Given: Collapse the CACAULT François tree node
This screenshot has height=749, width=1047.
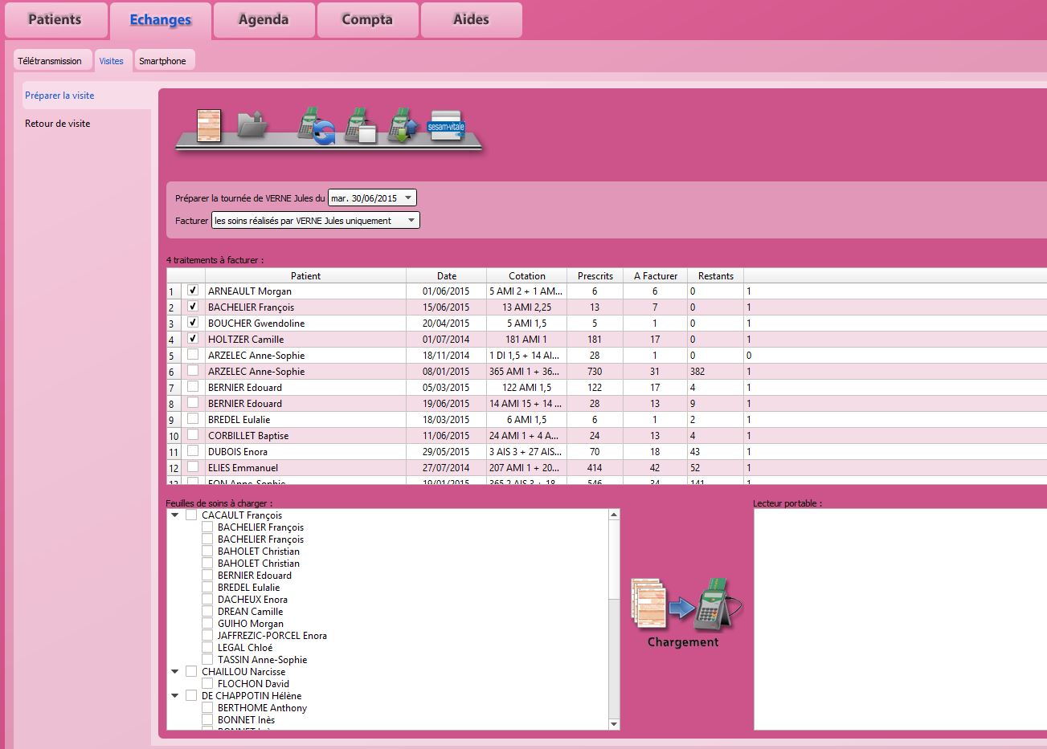Looking at the screenshot, I should 174,515.
